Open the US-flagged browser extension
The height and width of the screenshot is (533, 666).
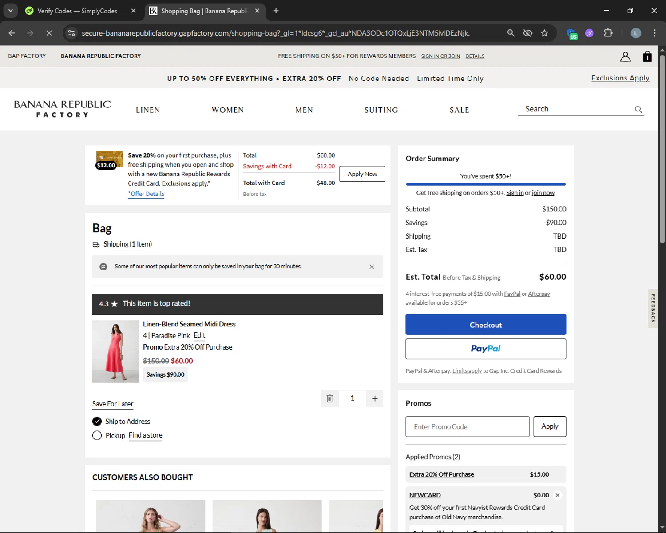click(572, 34)
